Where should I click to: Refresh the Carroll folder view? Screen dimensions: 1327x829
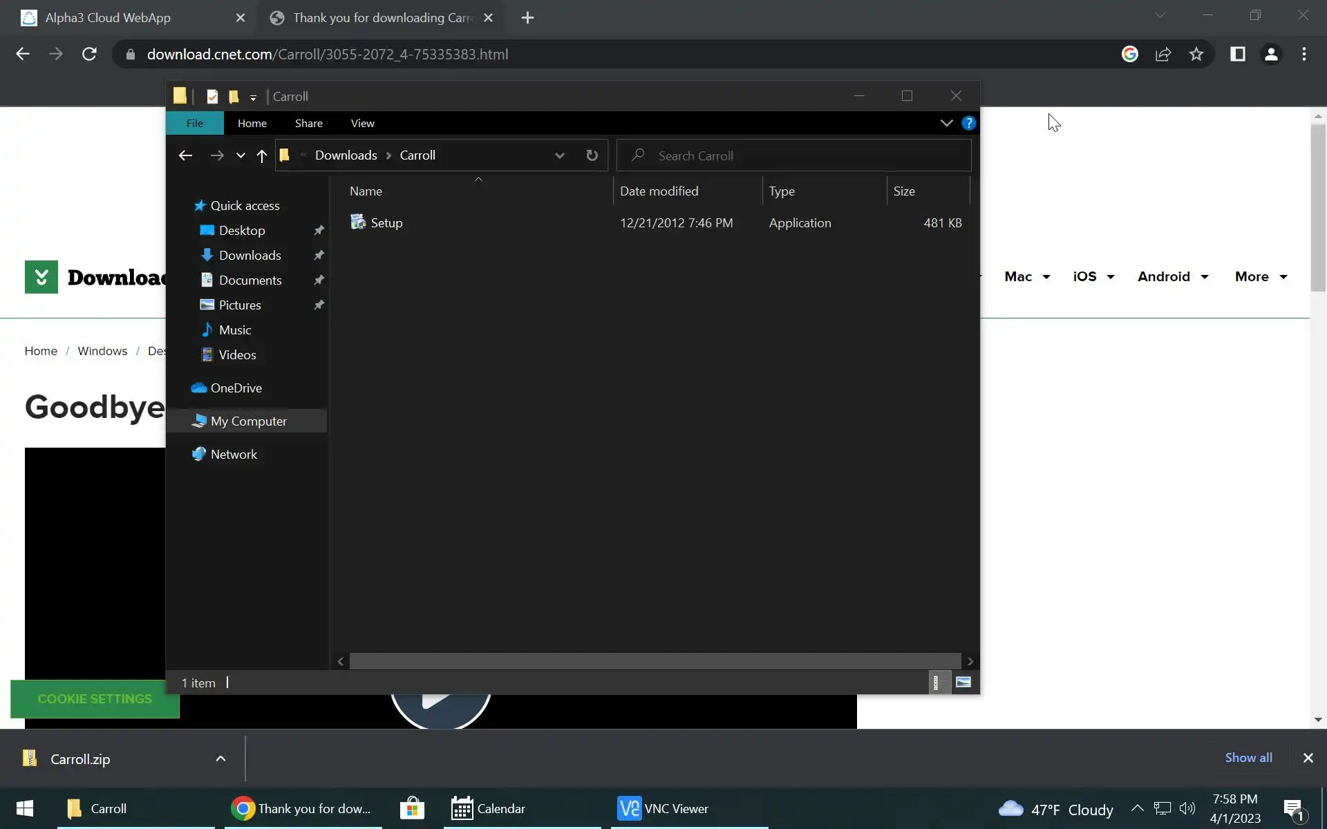(x=592, y=155)
